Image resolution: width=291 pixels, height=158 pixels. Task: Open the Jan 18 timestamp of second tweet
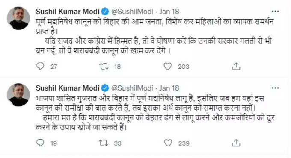coord(169,88)
